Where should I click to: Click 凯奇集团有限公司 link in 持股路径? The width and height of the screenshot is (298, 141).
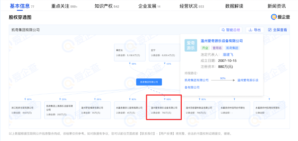click(x=196, y=80)
